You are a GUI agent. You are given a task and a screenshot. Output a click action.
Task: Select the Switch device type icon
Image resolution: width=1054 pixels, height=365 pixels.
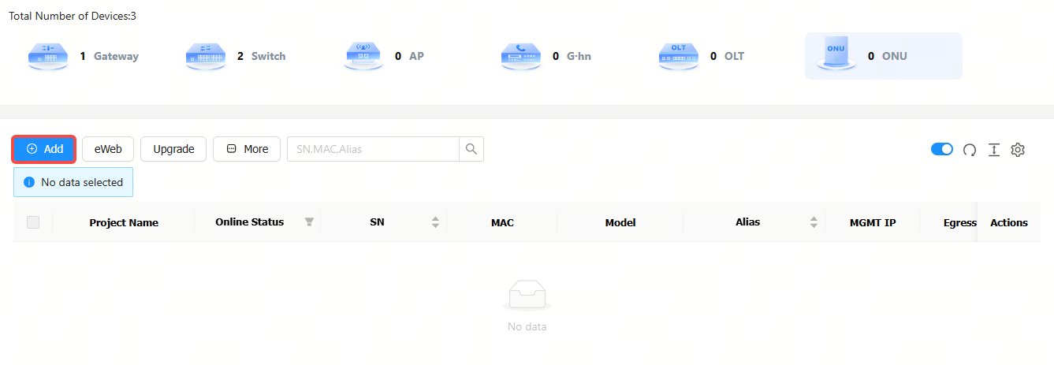[x=205, y=56]
